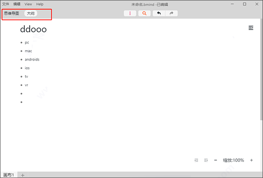The width and height of the screenshot is (263, 178).
Task: Click the vertical scrollbar on the right edge
Action: pos(261,69)
